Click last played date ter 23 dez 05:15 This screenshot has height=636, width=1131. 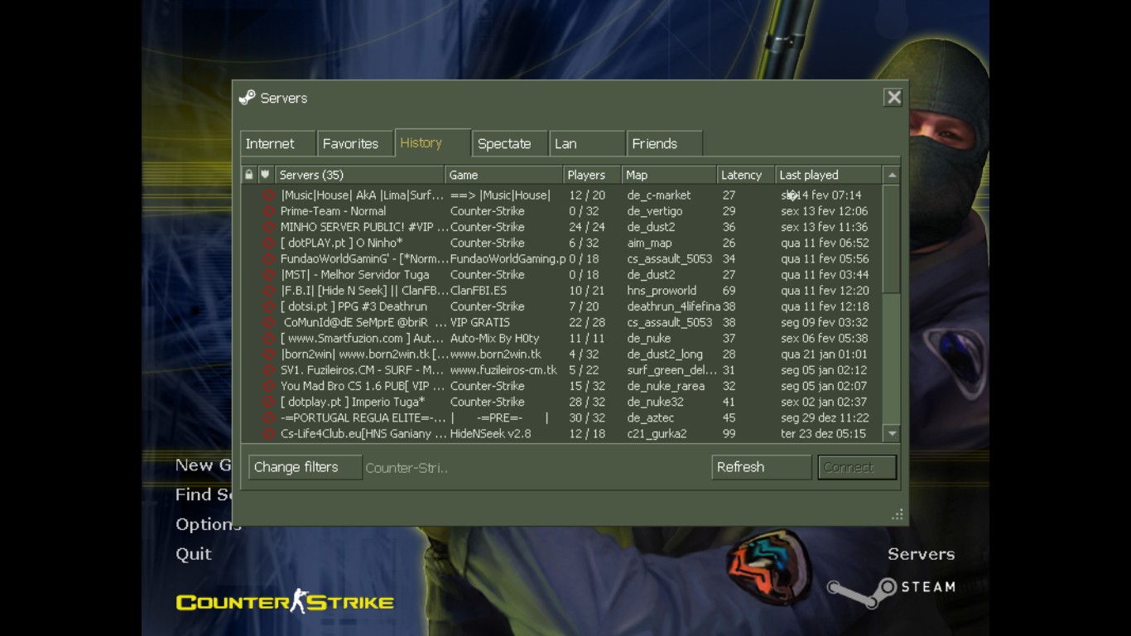coord(823,433)
